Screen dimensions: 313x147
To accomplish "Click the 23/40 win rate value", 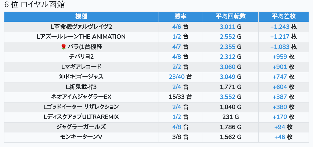I will (x=177, y=77).
